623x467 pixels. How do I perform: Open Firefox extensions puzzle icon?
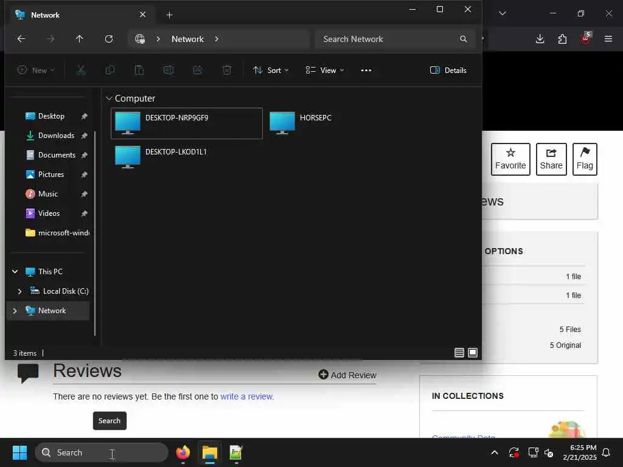pos(562,39)
